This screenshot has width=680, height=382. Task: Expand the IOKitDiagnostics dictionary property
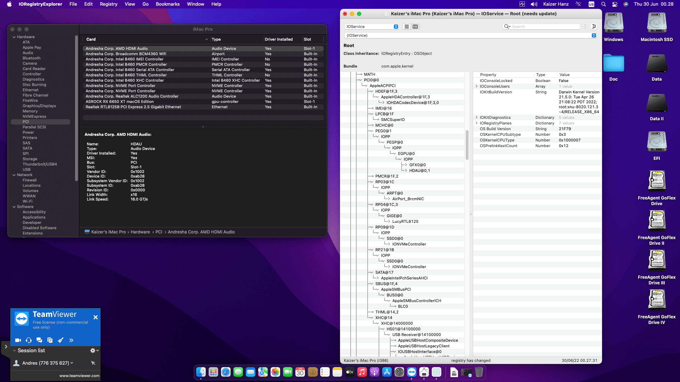(476, 117)
